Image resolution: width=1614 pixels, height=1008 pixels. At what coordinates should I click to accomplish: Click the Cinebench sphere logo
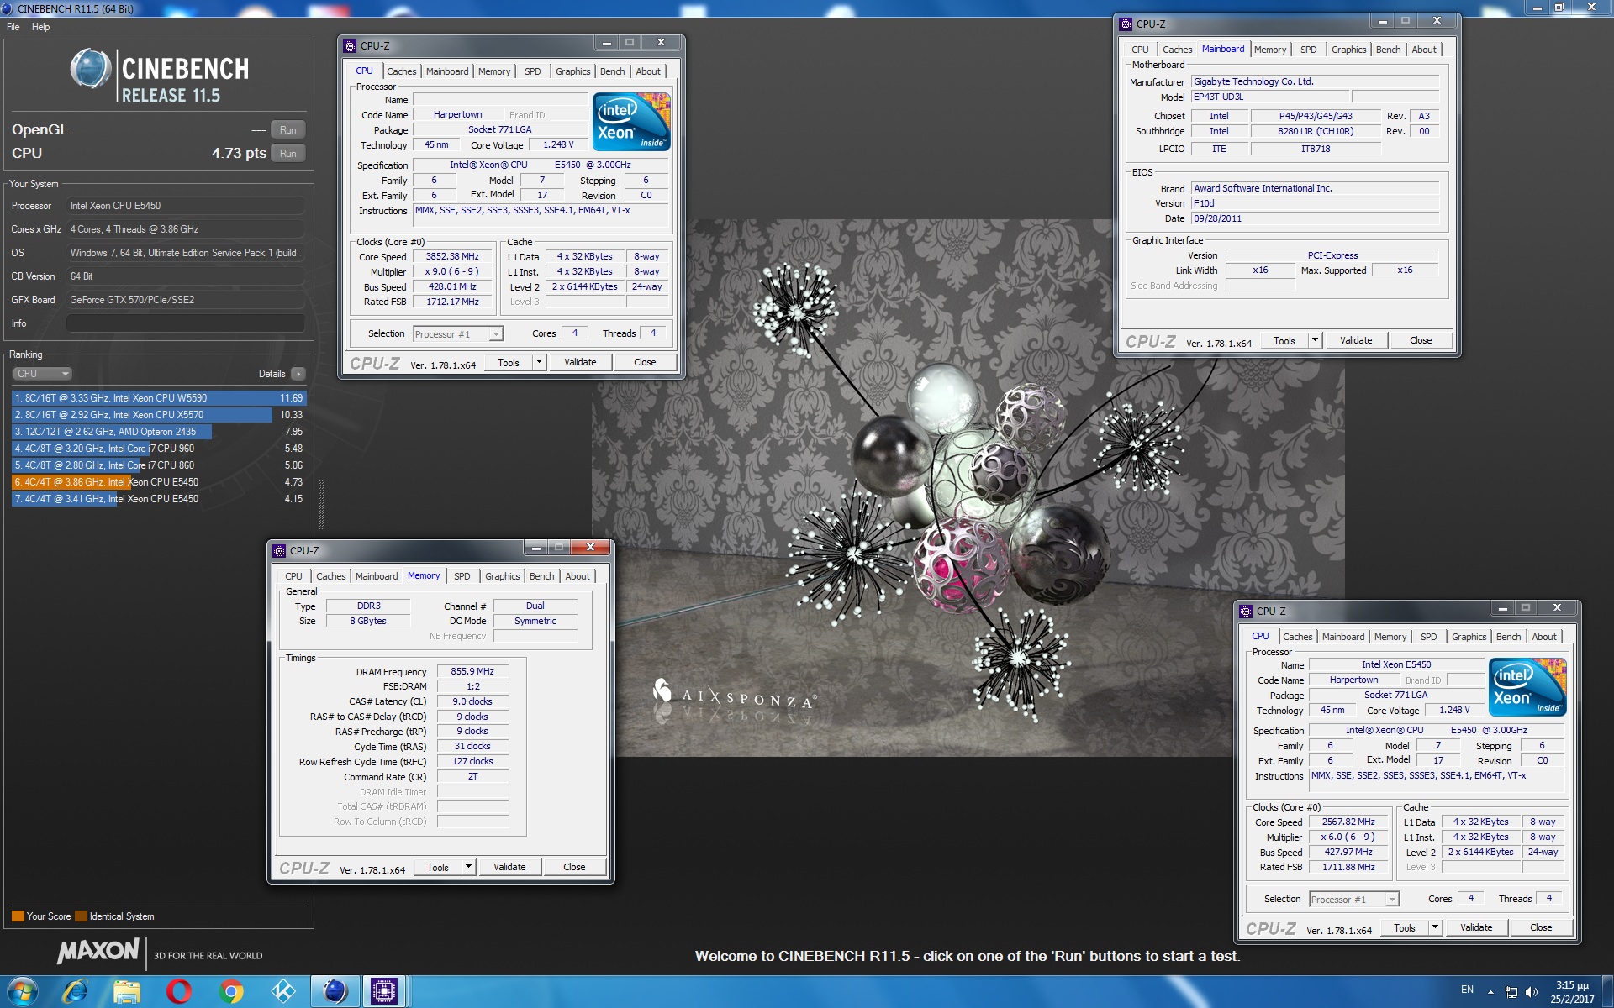(x=91, y=69)
